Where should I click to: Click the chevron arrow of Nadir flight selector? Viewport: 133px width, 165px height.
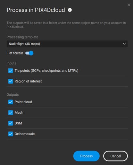point(124,44)
